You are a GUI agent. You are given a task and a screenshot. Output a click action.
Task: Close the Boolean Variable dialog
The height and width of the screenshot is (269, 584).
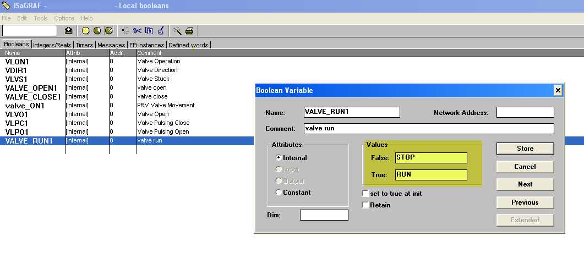pyautogui.click(x=558, y=90)
